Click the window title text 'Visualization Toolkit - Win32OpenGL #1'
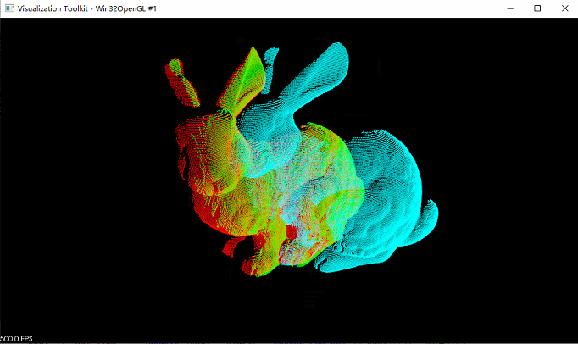578x344 pixels. [x=87, y=8]
